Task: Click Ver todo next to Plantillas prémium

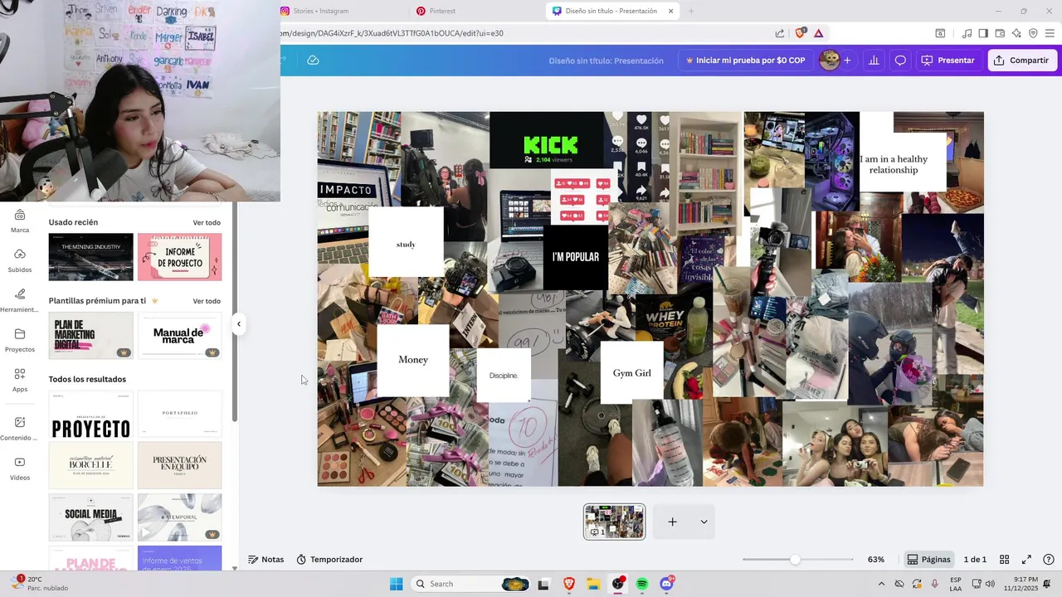Action: (207, 301)
